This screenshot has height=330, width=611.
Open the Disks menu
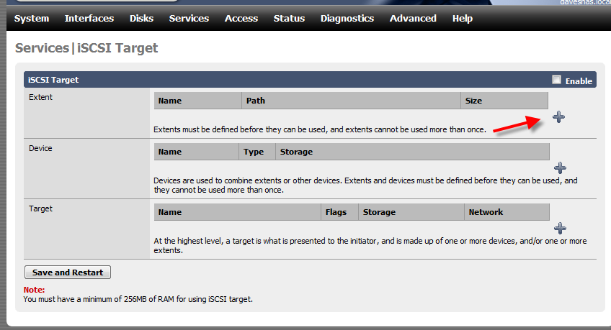pos(141,18)
